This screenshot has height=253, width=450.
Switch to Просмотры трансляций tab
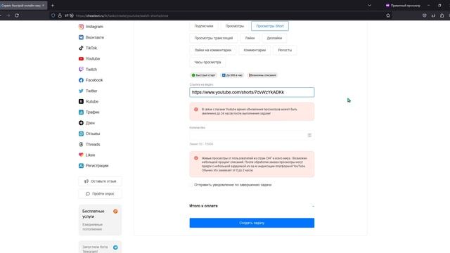click(x=214, y=38)
